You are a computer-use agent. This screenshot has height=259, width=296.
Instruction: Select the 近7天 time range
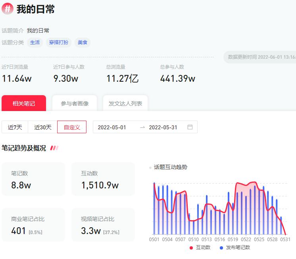(x=15, y=127)
